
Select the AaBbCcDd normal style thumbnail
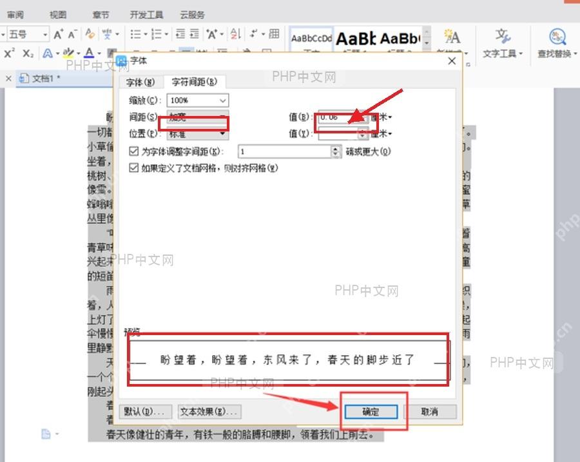(311, 39)
